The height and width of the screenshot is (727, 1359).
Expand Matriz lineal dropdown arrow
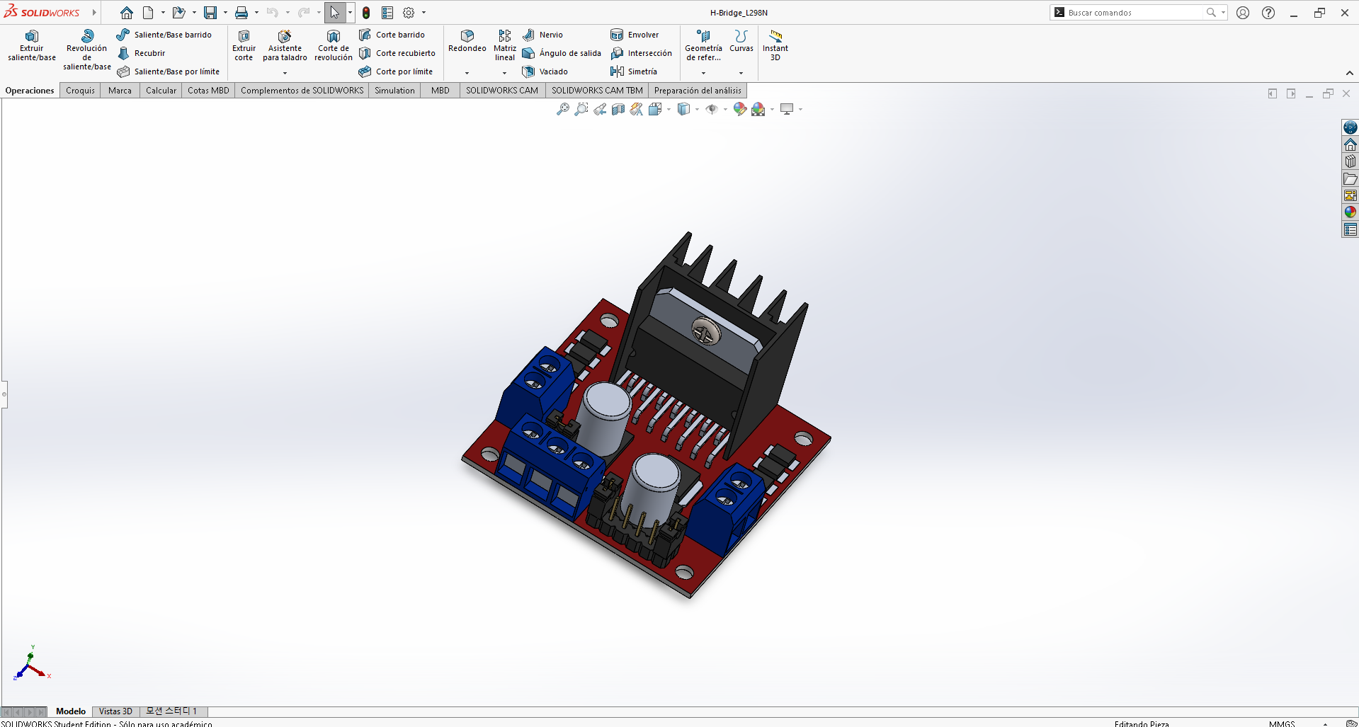pos(504,73)
